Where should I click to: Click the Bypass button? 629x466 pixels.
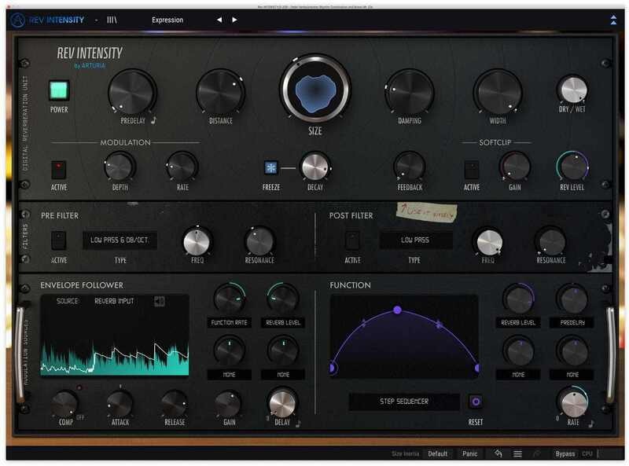point(565,453)
